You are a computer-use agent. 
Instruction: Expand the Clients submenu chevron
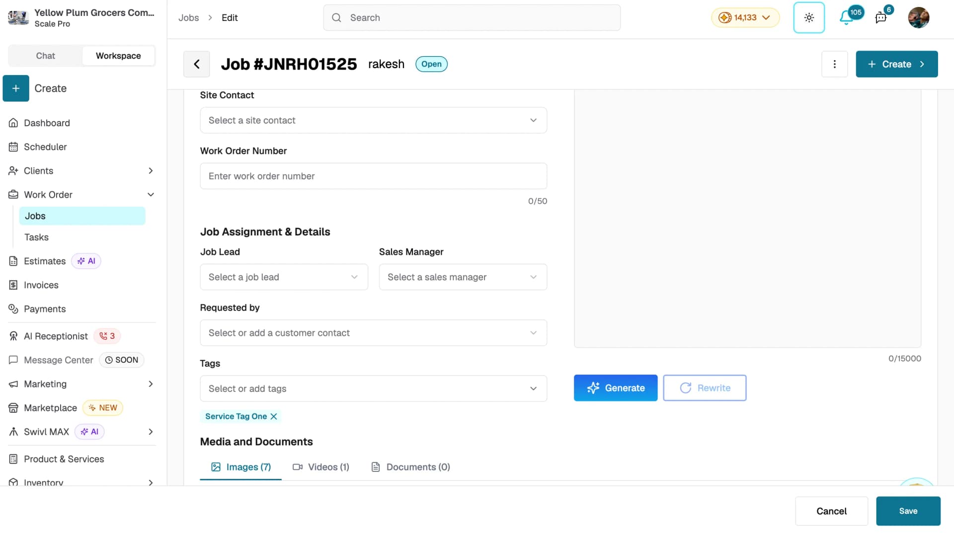pos(151,171)
